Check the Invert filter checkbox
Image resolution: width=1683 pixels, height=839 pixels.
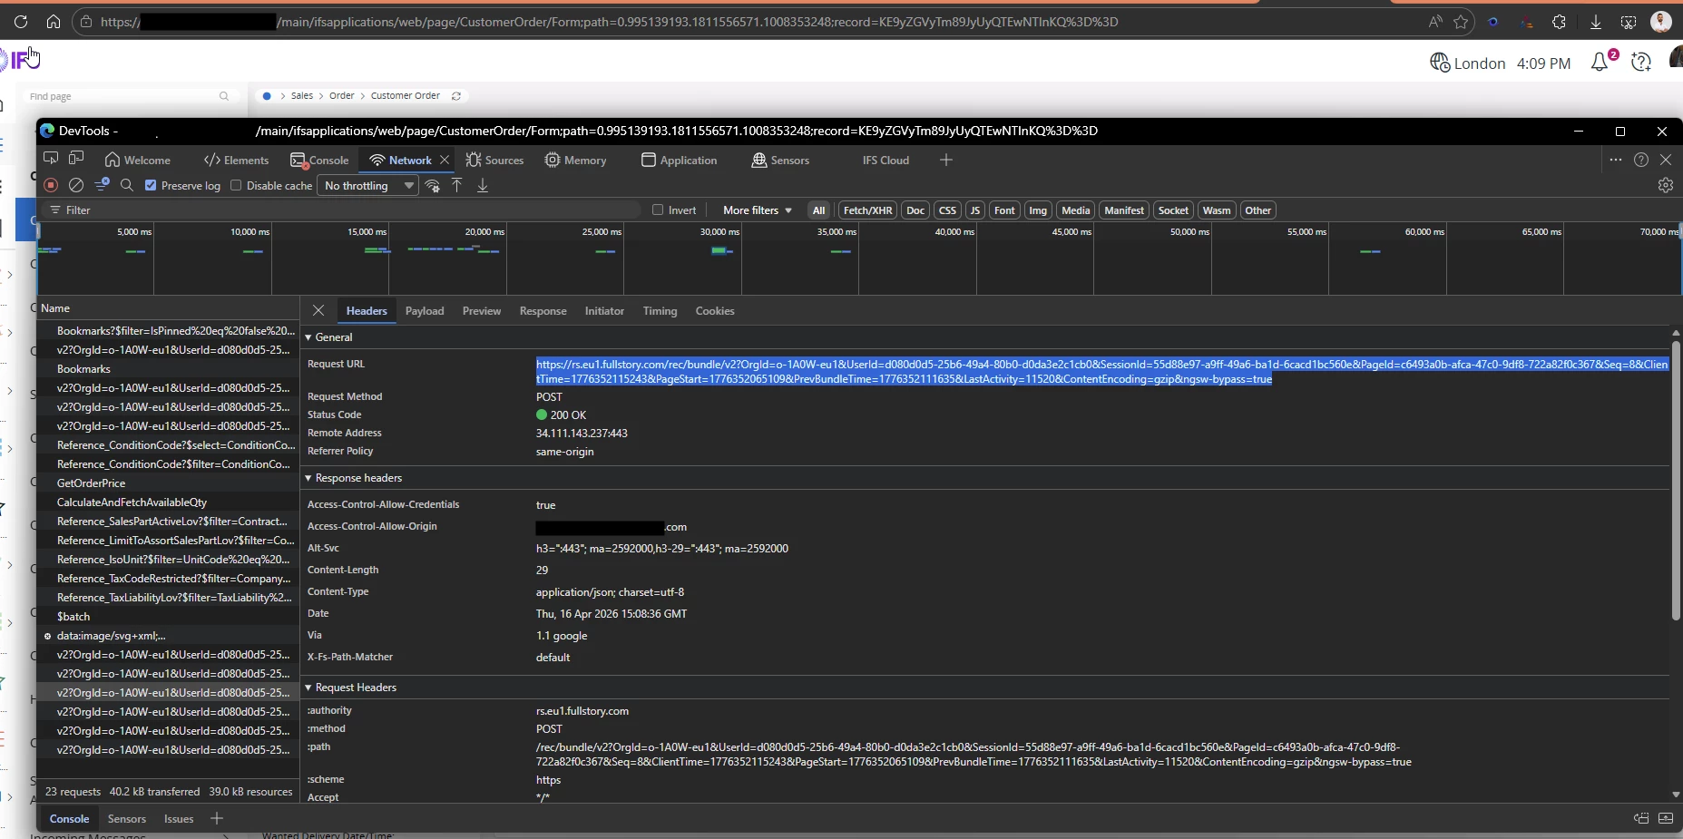pos(658,210)
